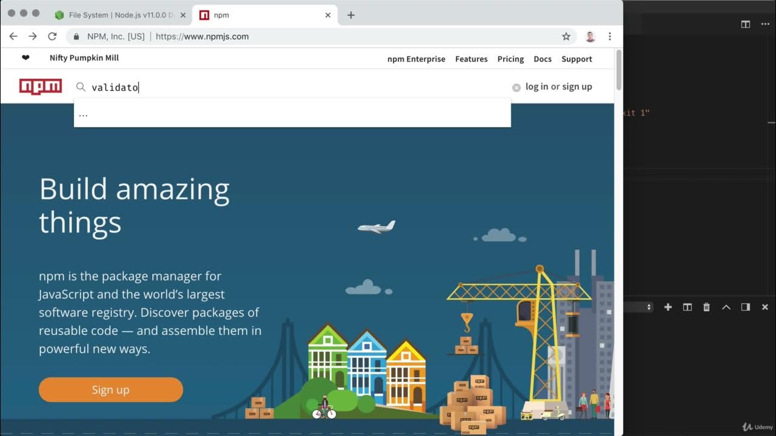
Task: Open a new browser tab
Action: 350,15
